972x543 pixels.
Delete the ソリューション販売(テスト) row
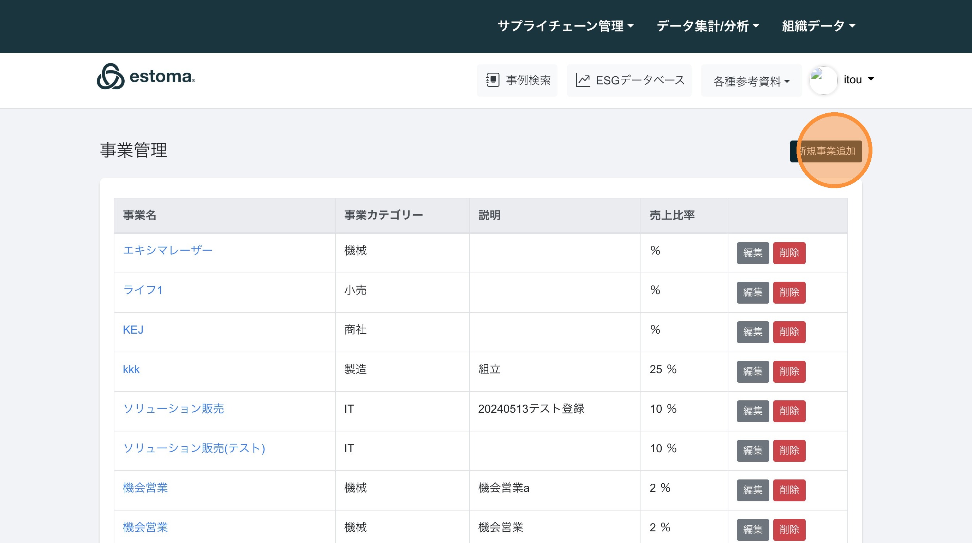pos(789,451)
